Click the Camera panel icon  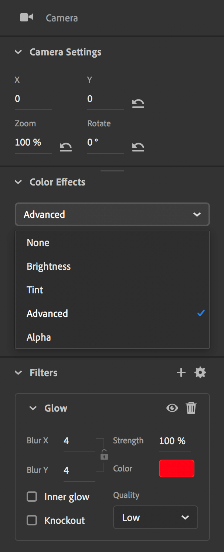click(x=26, y=17)
